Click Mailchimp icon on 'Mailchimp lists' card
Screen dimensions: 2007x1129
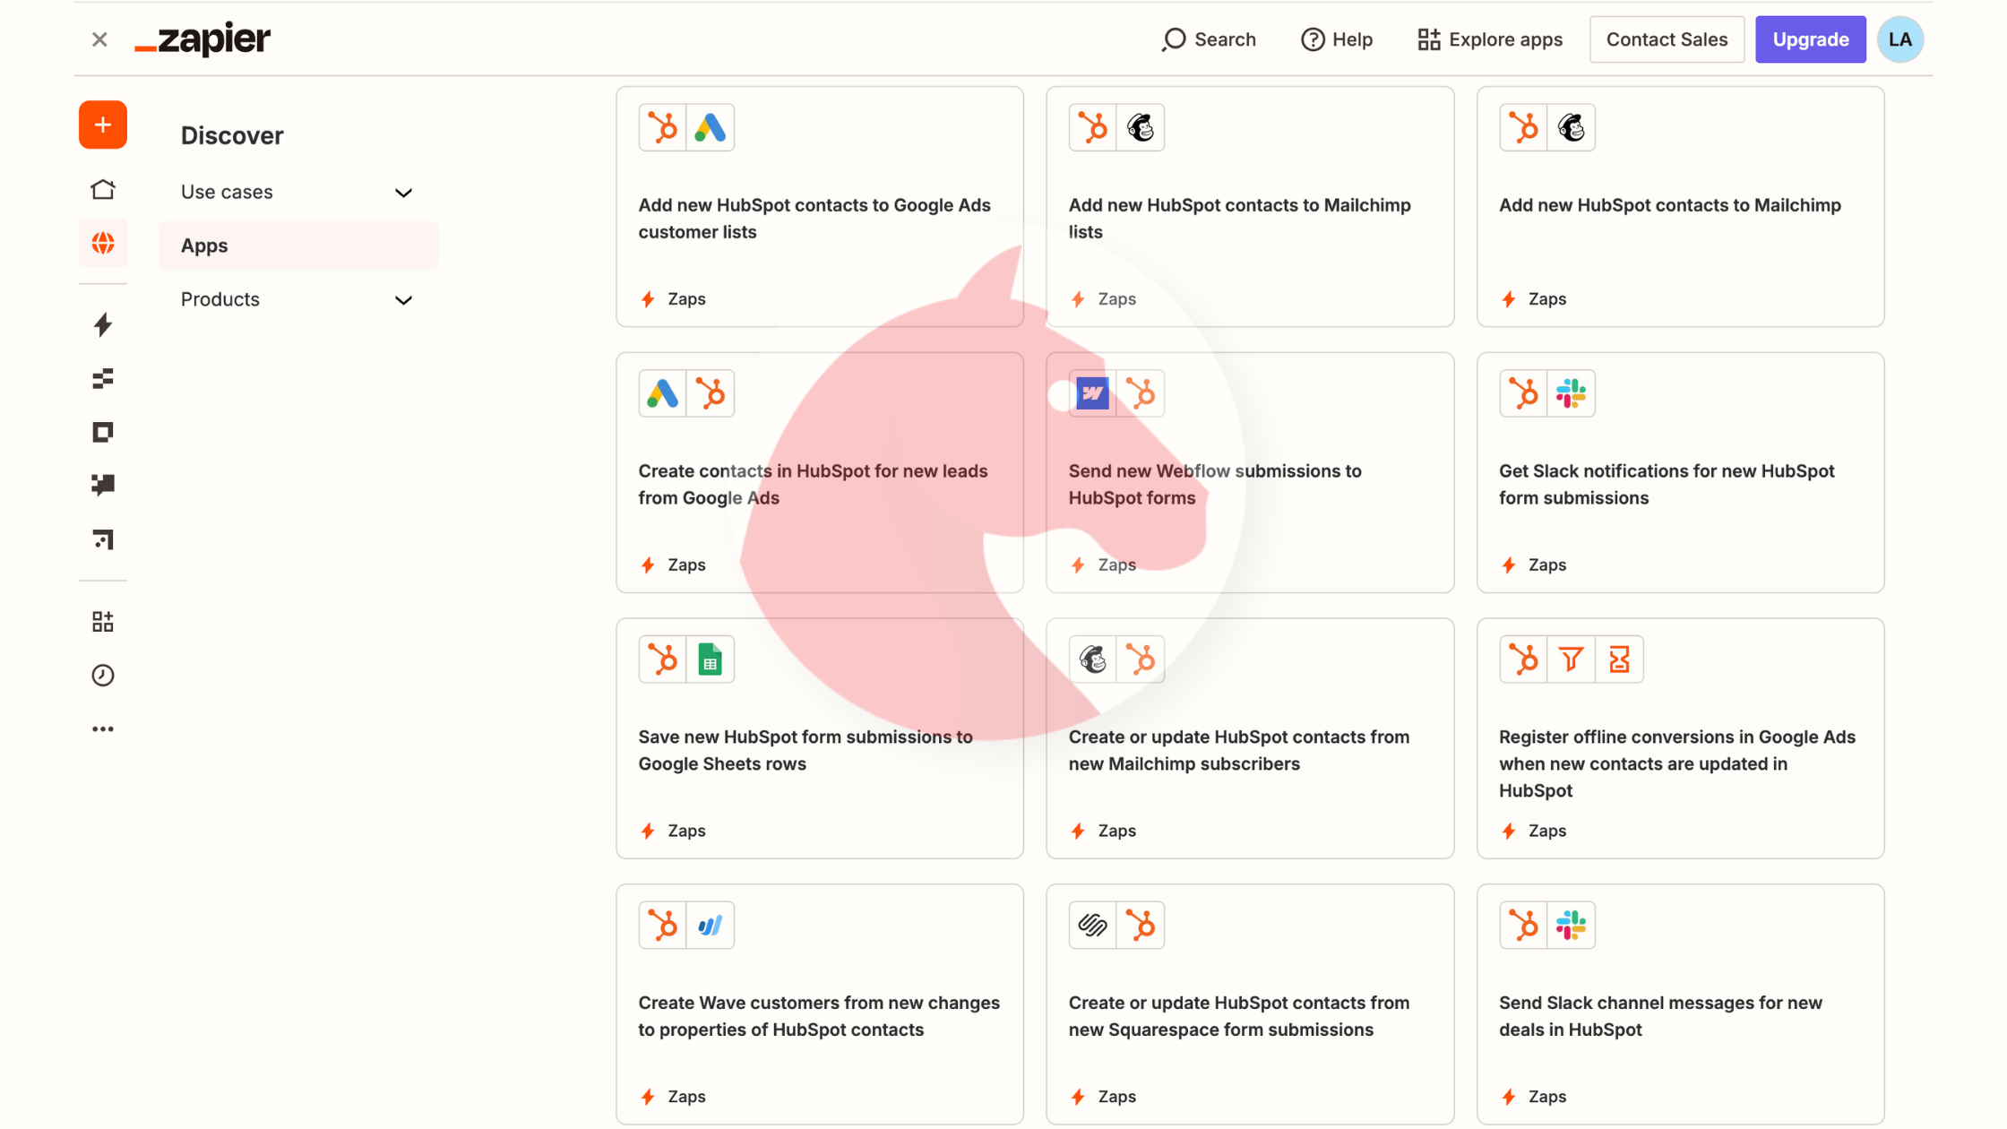coord(1141,127)
